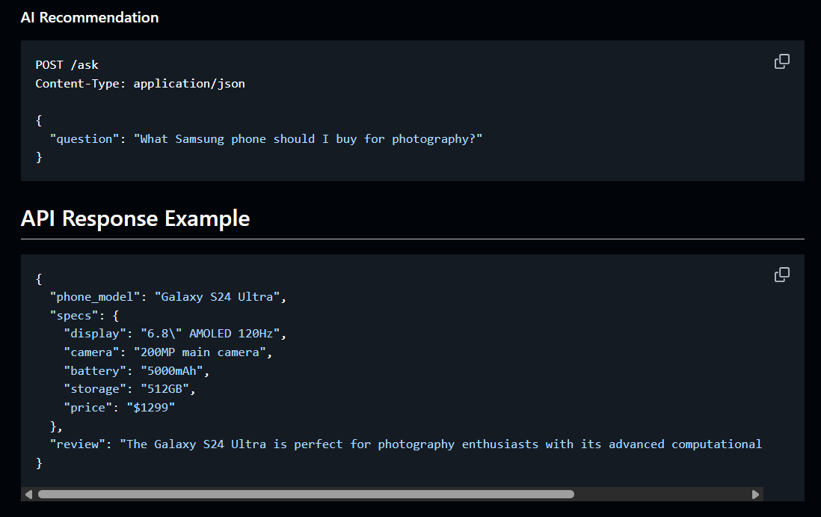This screenshot has height=517, width=821.
Task: Click the "camera" 200MP main camera line
Action: (x=168, y=352)
